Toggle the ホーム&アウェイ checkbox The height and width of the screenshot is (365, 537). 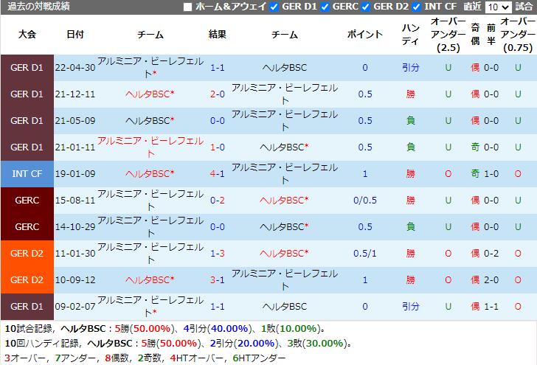pyautogui.click(x=187, y=7)
